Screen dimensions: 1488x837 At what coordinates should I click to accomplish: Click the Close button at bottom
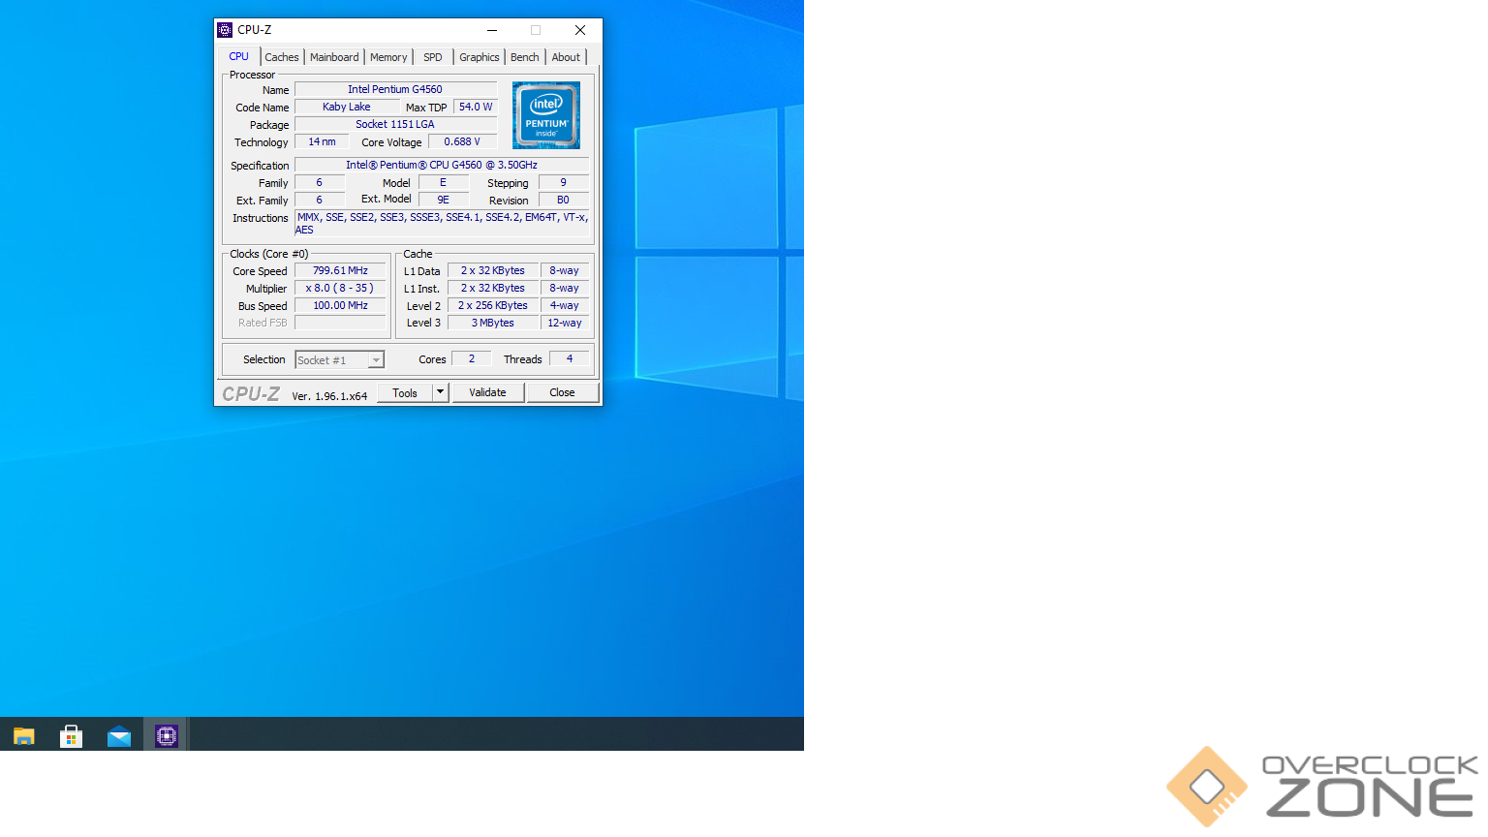562,392
